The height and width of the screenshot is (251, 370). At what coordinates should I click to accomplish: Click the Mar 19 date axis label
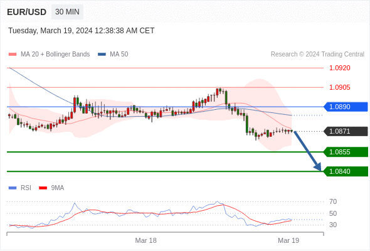[x=288, y=240]
